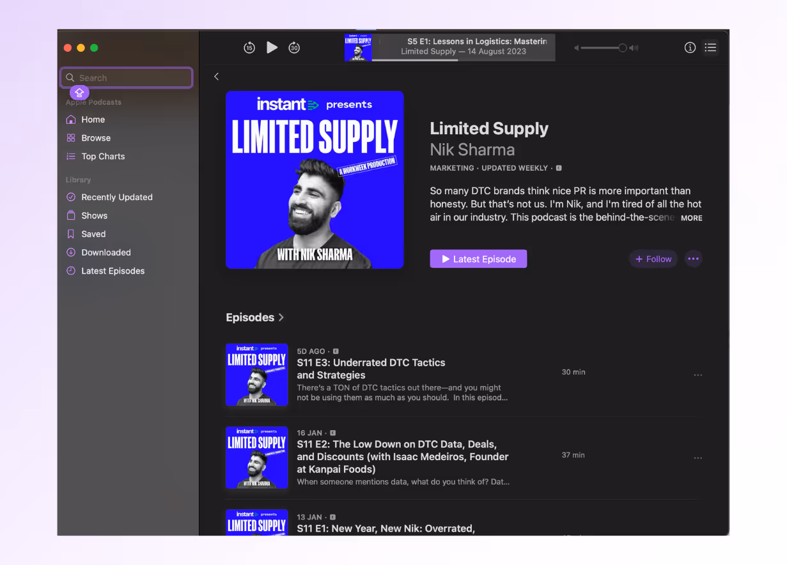Screen dimensions: 787x565
Task: Follow the Limited Supply show
Action: pos(653,259)
